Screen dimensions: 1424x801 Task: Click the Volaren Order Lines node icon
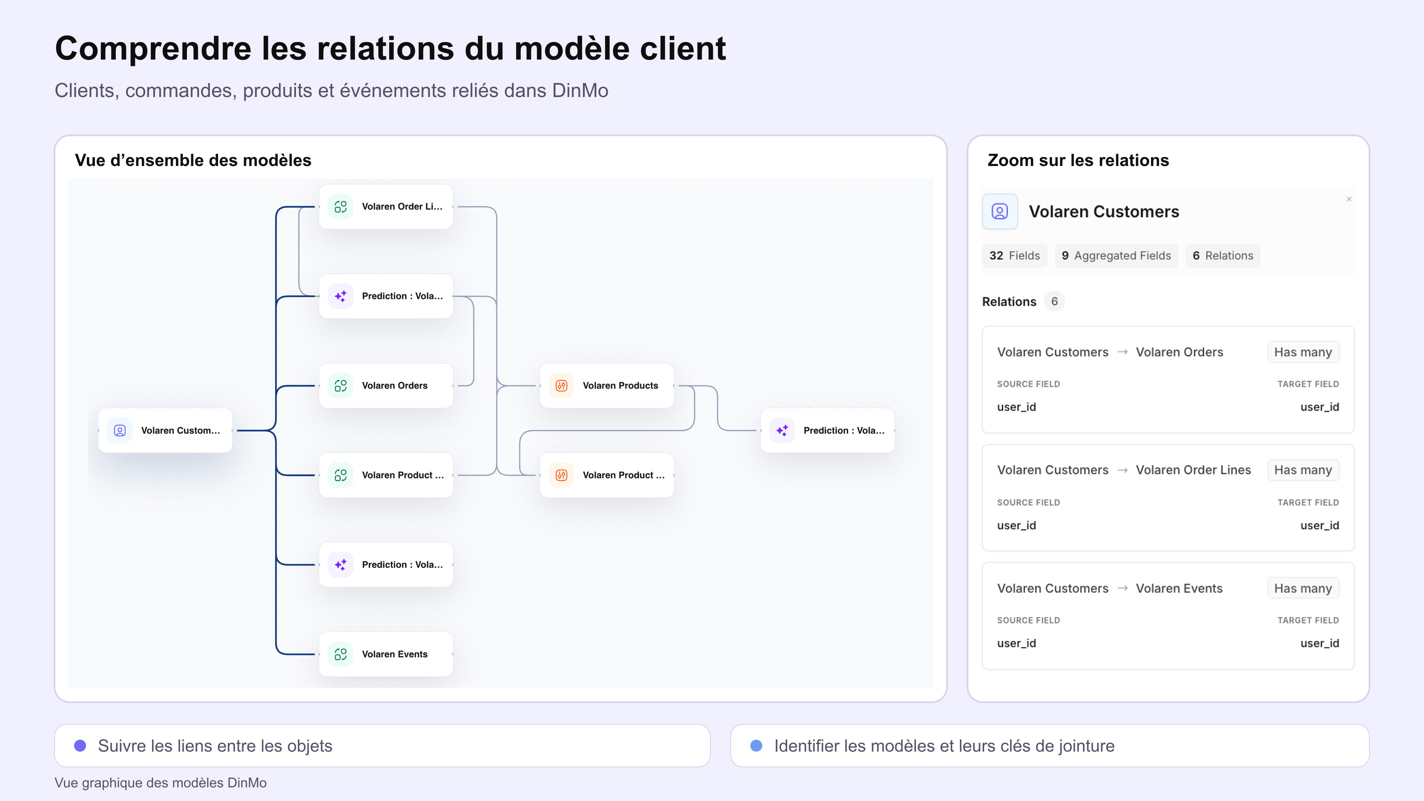point(341,206)
